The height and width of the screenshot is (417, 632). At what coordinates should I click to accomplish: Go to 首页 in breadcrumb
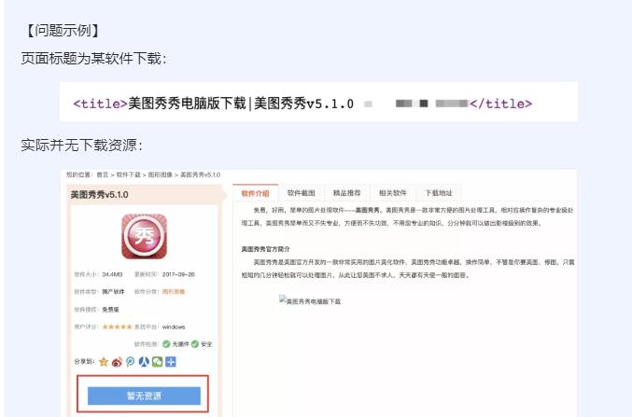[103, 174]
